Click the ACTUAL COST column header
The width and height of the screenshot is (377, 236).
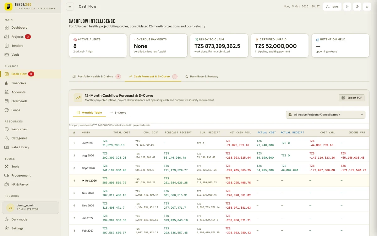(267, 133)
